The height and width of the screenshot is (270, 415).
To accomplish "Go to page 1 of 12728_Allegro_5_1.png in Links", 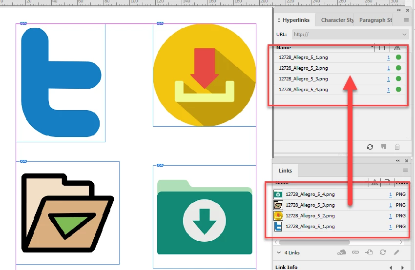I will pos(391,227).
